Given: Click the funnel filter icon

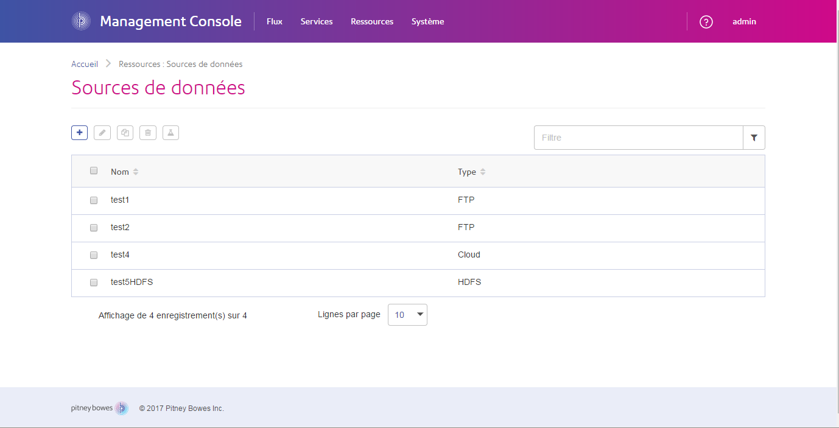Looking at the screenshot, I should (x=754, y=138).
